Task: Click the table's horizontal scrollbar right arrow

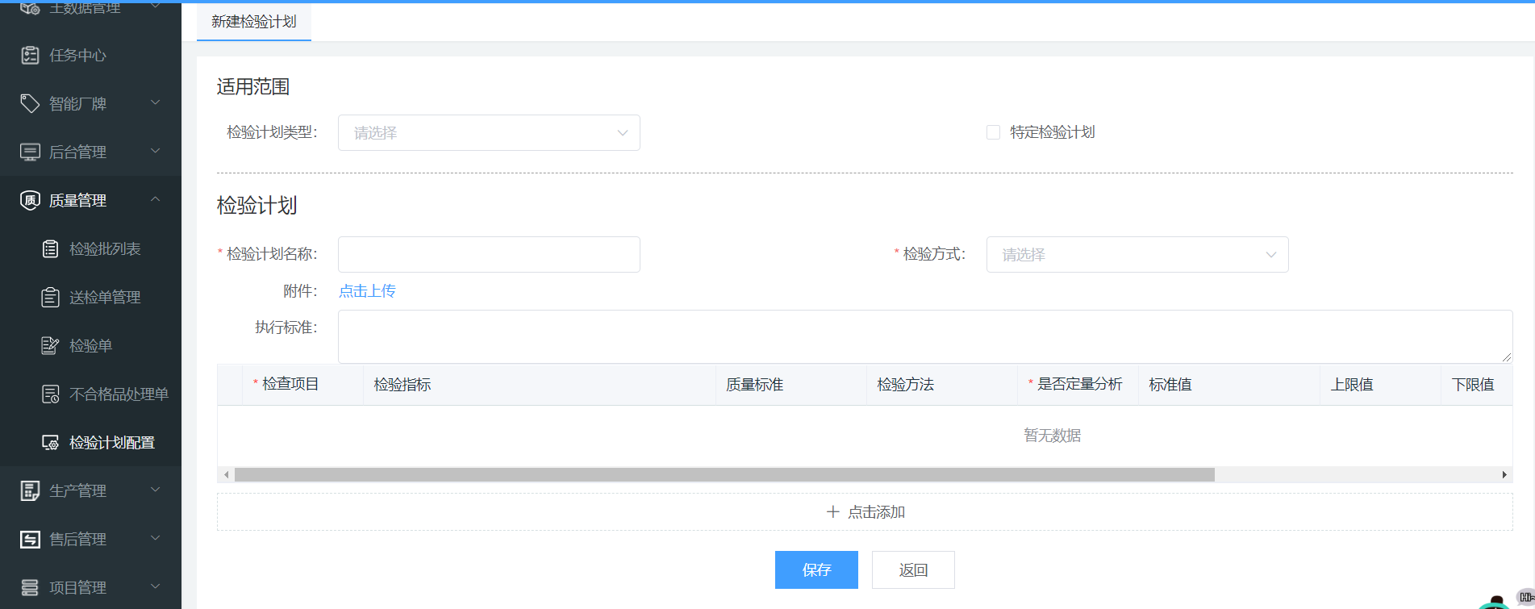Action: pos(1504,474)
